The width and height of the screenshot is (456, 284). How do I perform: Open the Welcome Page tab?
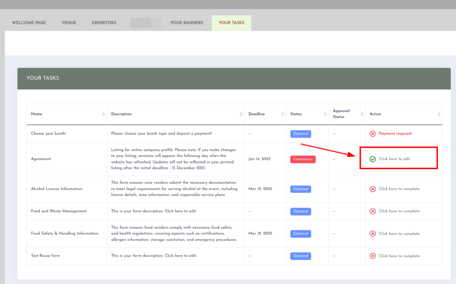coord(29,23)
